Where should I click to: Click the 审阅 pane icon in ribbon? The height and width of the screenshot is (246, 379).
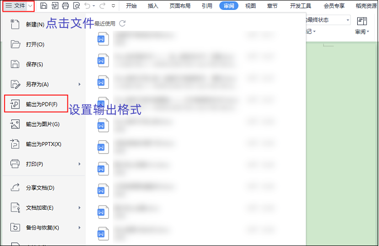[x=362, y=21]
